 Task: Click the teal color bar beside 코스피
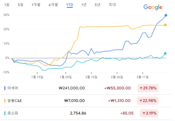point(5,113)
